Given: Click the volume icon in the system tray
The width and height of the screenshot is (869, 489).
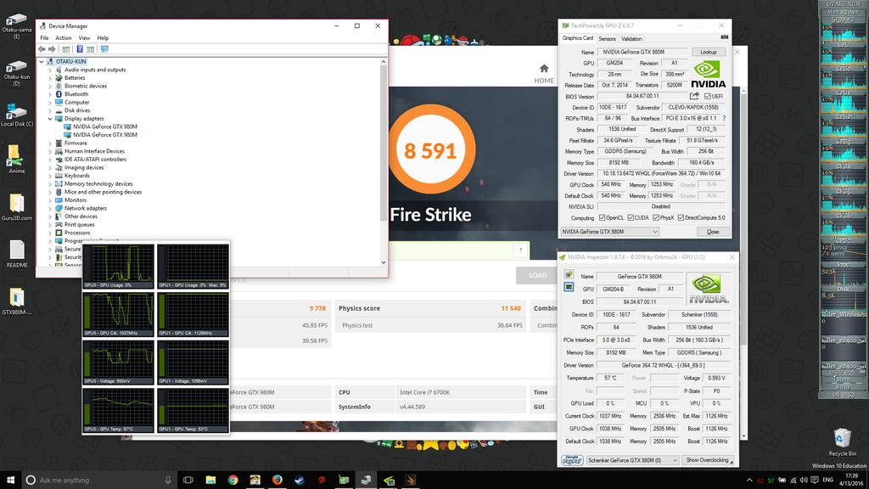Looking at the screenshot, I should coord(804,481).
